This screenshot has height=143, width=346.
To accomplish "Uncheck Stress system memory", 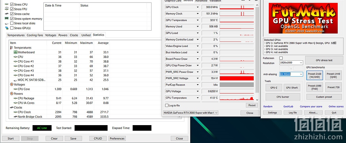I will tap(12, 19).
